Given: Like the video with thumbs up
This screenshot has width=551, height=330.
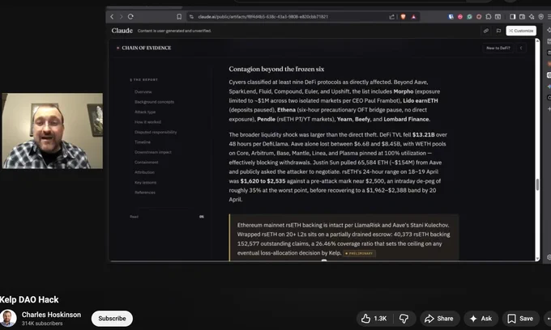Looking at the screenshot, I should 374,319.
